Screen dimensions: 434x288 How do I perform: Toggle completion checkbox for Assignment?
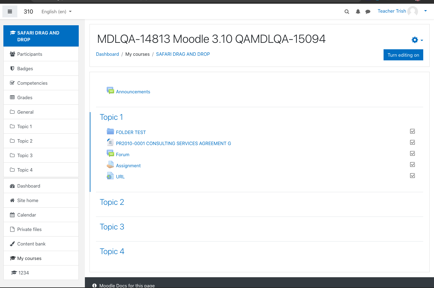[x=412, y=164]
